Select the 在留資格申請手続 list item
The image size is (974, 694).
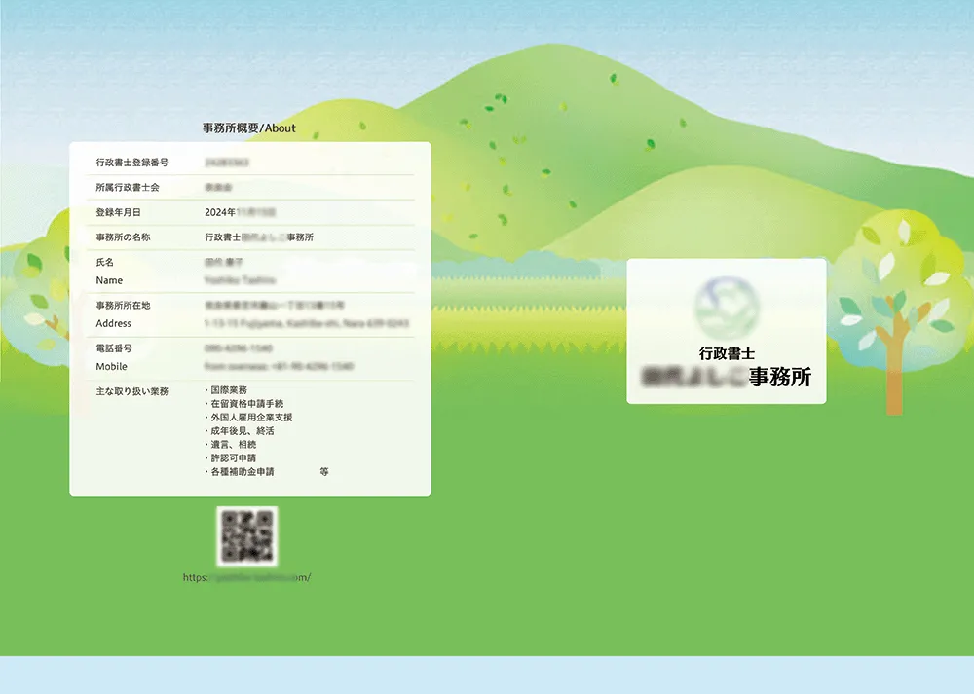(x=246, y=404)
